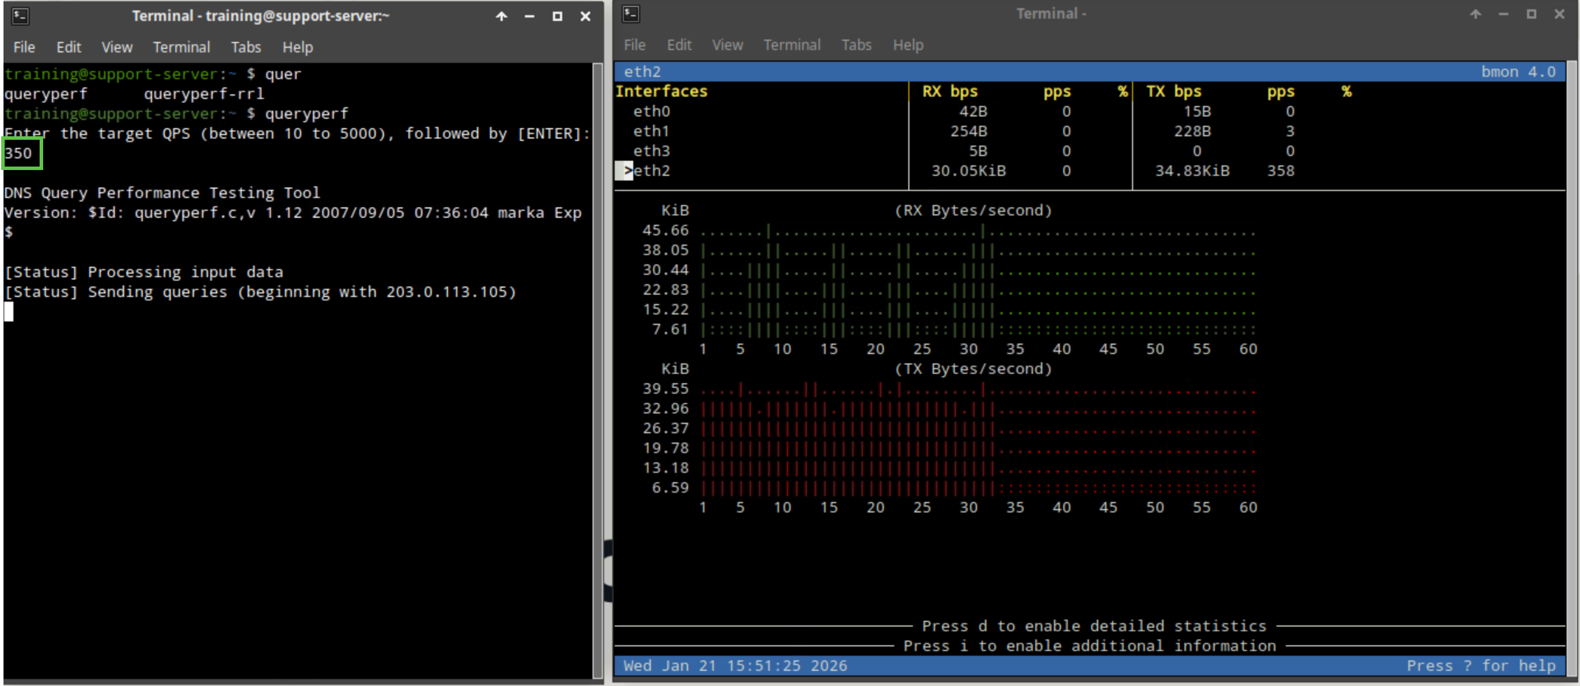The image size is (1580, 686).
Task: Close the bmon terminal window
Action: 1559,13
